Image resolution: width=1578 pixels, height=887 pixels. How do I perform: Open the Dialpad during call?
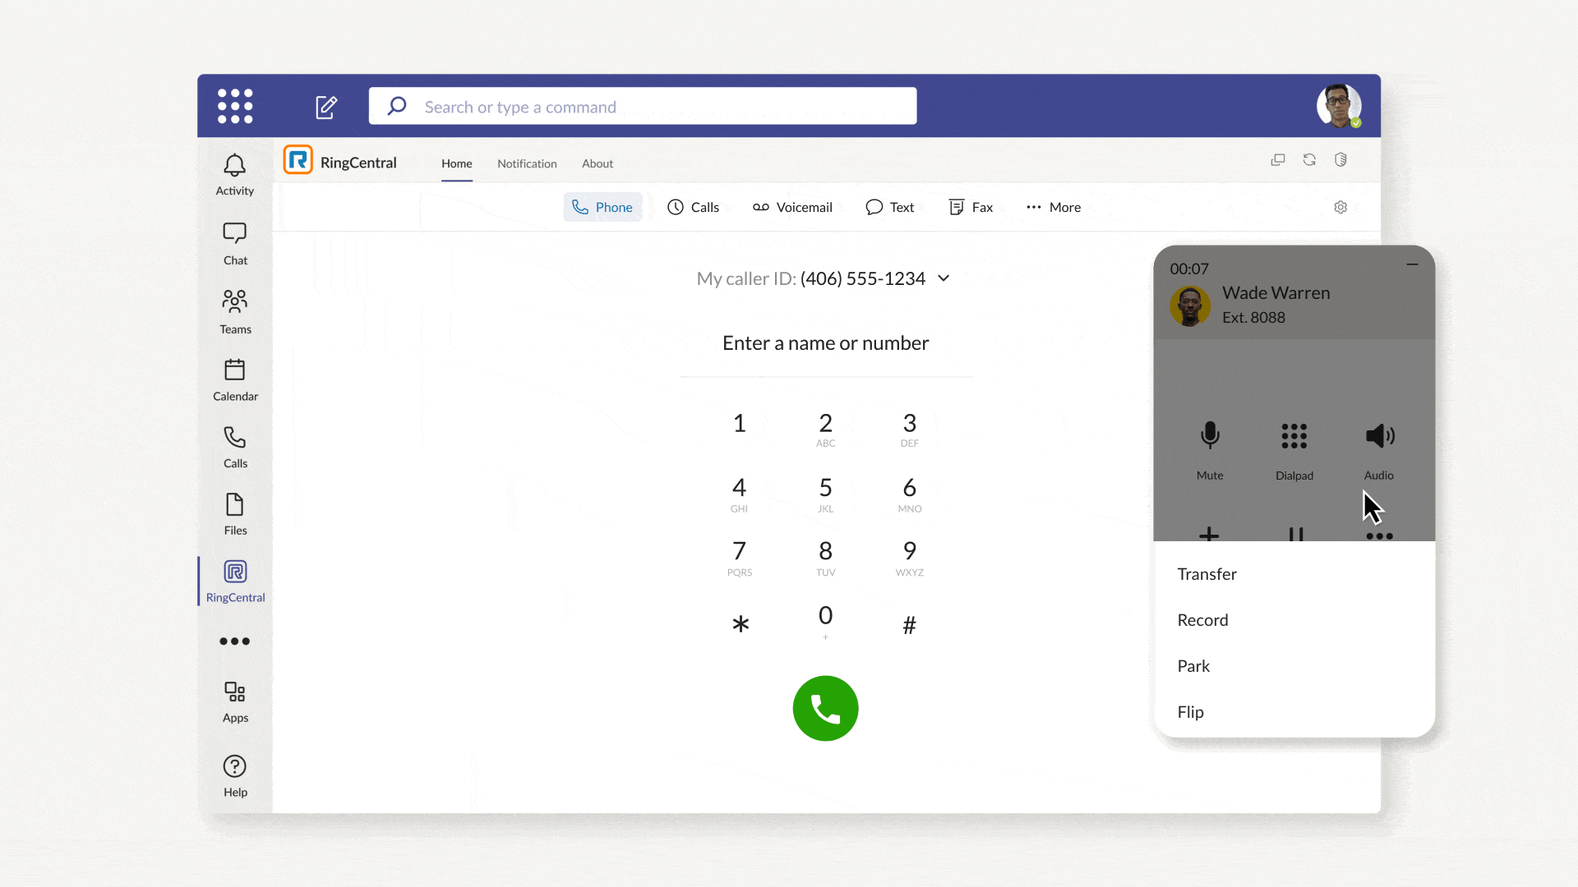(x=1294, y=448)
